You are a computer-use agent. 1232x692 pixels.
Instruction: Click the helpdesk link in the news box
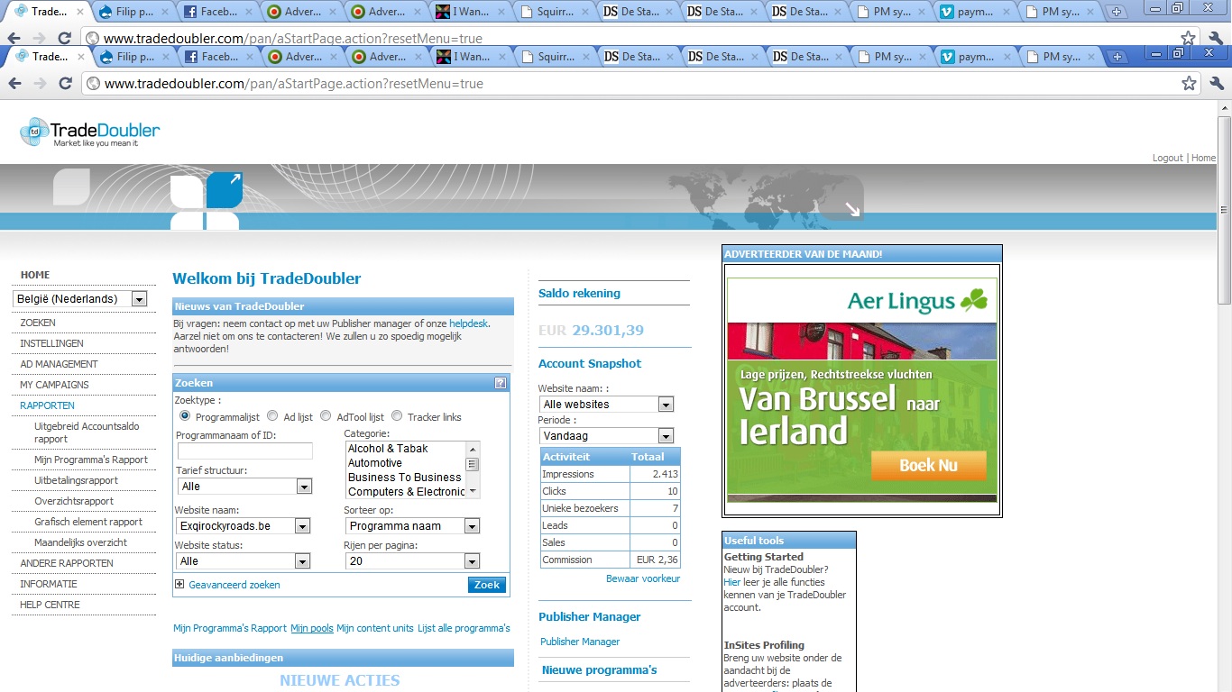(469, 323)
